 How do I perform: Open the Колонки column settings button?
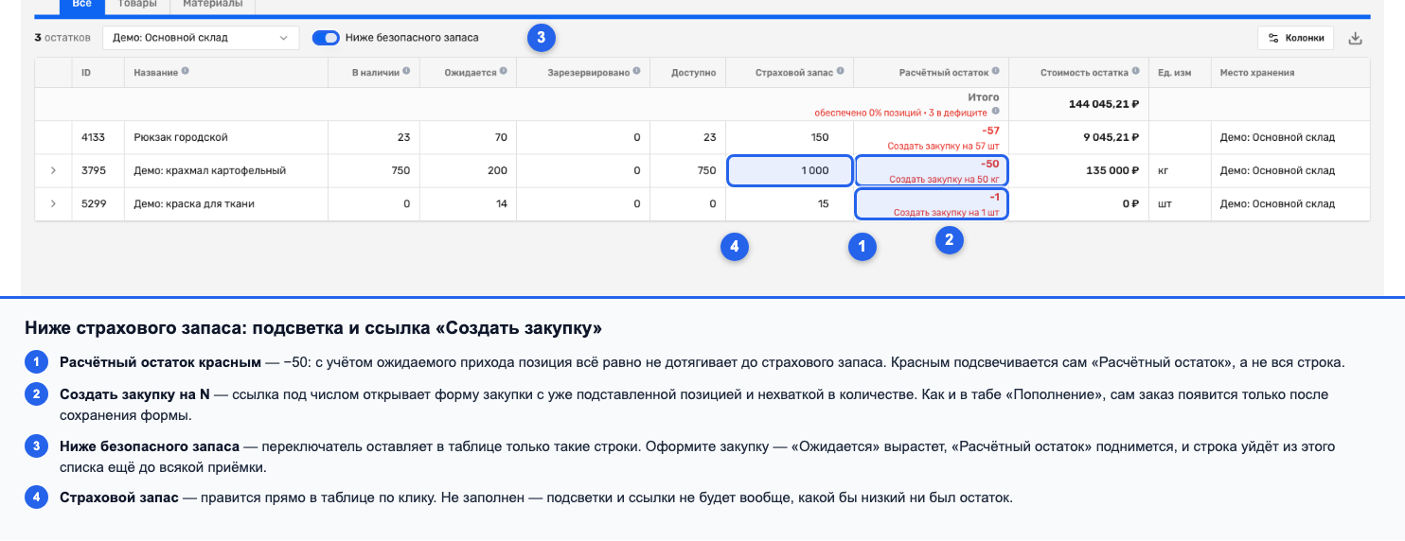point(1296,38)
